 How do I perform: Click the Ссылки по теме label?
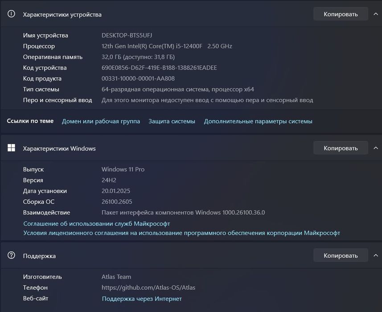click(30, 121)
